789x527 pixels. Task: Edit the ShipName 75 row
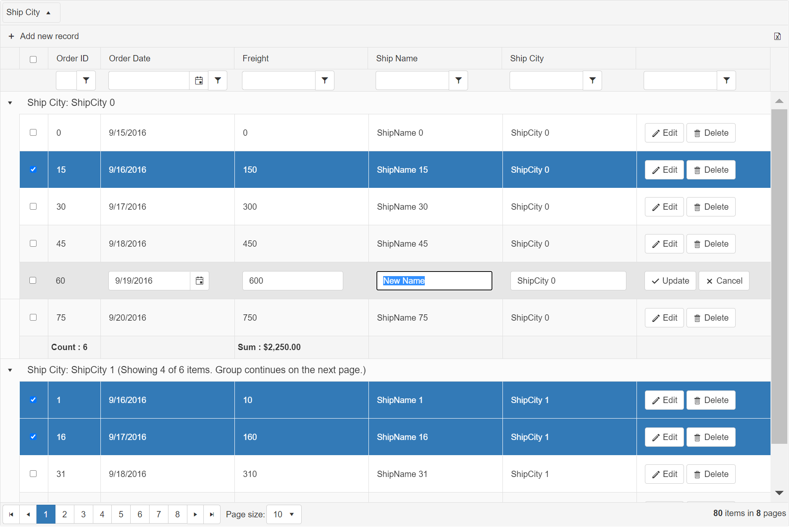[x=664, y=318]
